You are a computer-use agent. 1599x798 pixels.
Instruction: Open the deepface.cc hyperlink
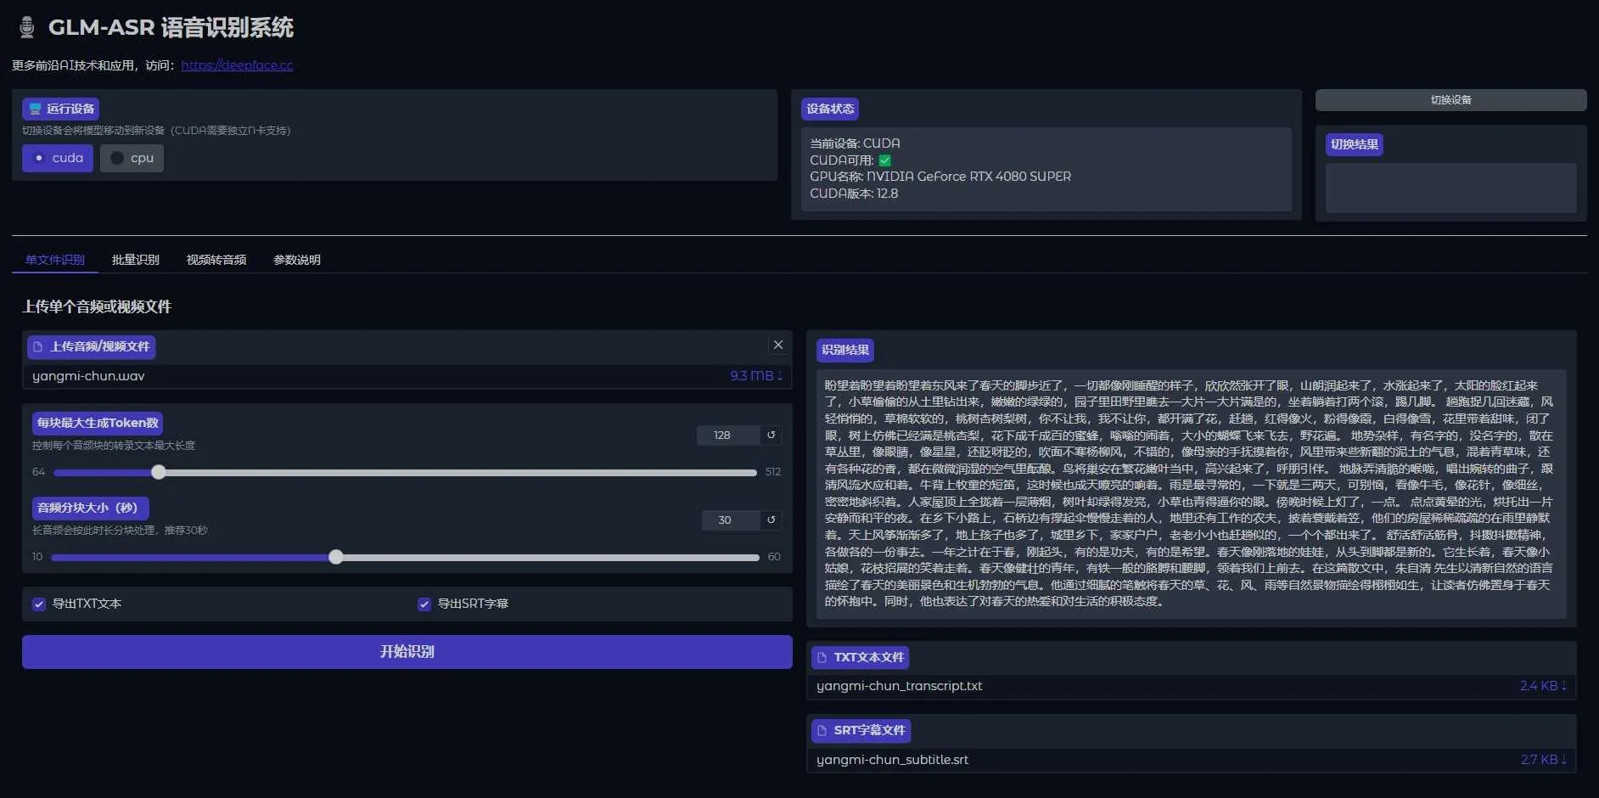pos(237,65)
